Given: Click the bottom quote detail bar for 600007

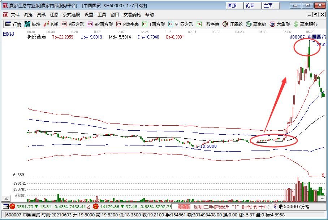Looking at the screenshot, I should pos(164,215).
